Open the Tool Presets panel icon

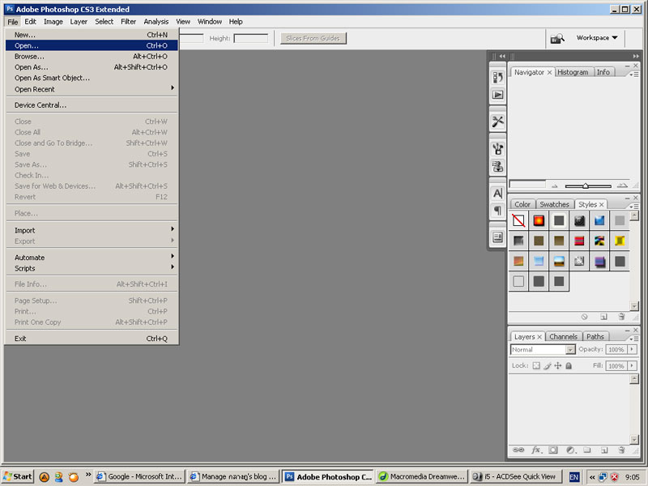[x=497, y=122]
